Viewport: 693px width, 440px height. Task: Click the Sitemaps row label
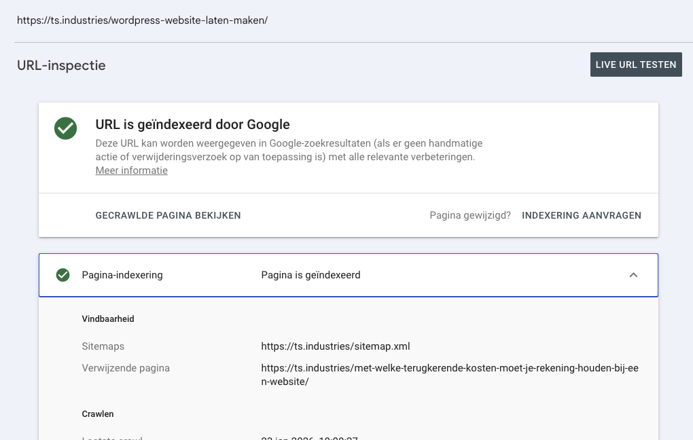[103, 346]
